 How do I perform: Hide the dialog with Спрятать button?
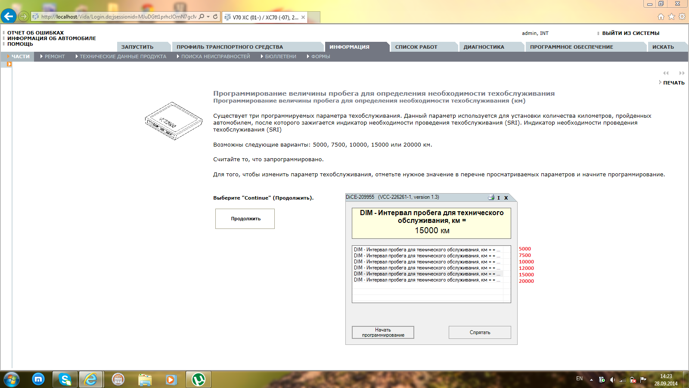480,332
